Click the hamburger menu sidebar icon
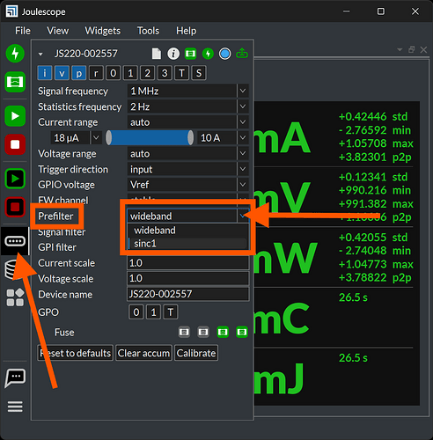 [15, 407]
